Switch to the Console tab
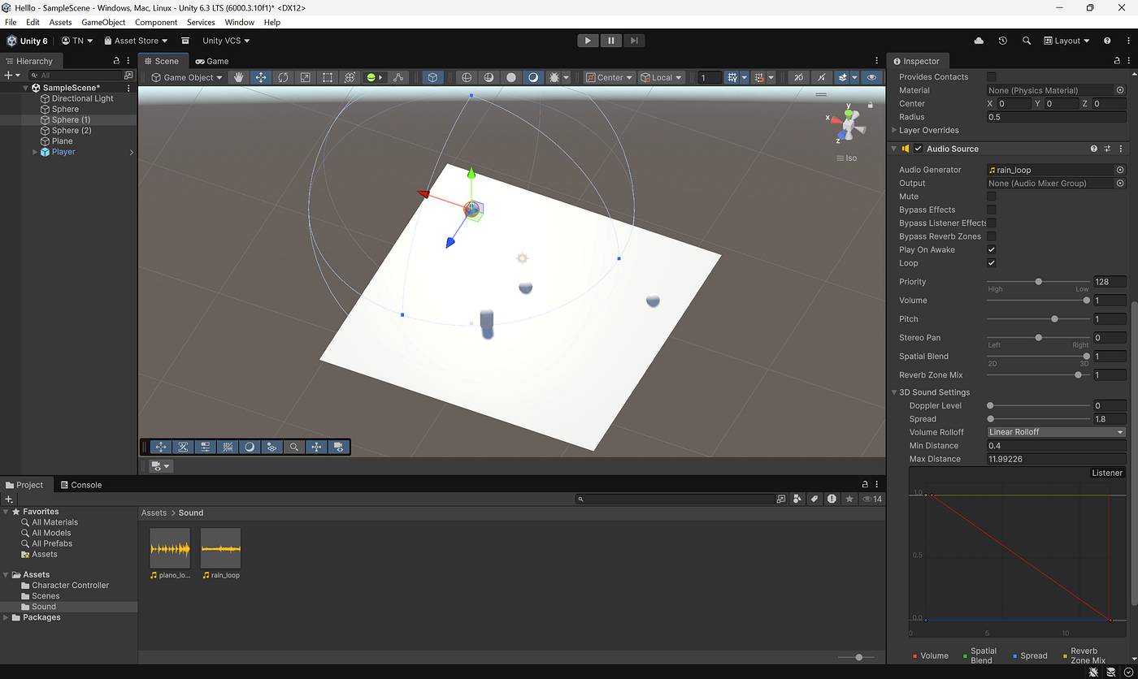 (80, 485)
